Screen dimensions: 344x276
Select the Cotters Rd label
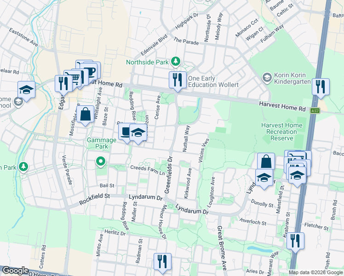coord(43,257)
